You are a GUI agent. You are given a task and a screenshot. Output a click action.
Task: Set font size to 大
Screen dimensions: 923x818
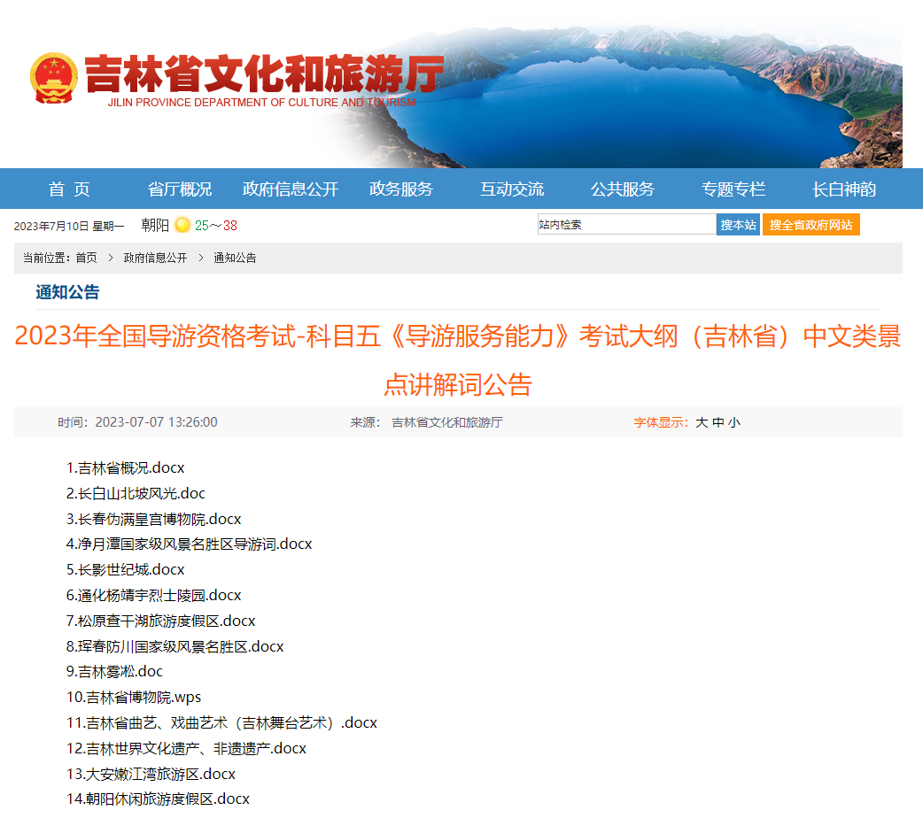702,422
